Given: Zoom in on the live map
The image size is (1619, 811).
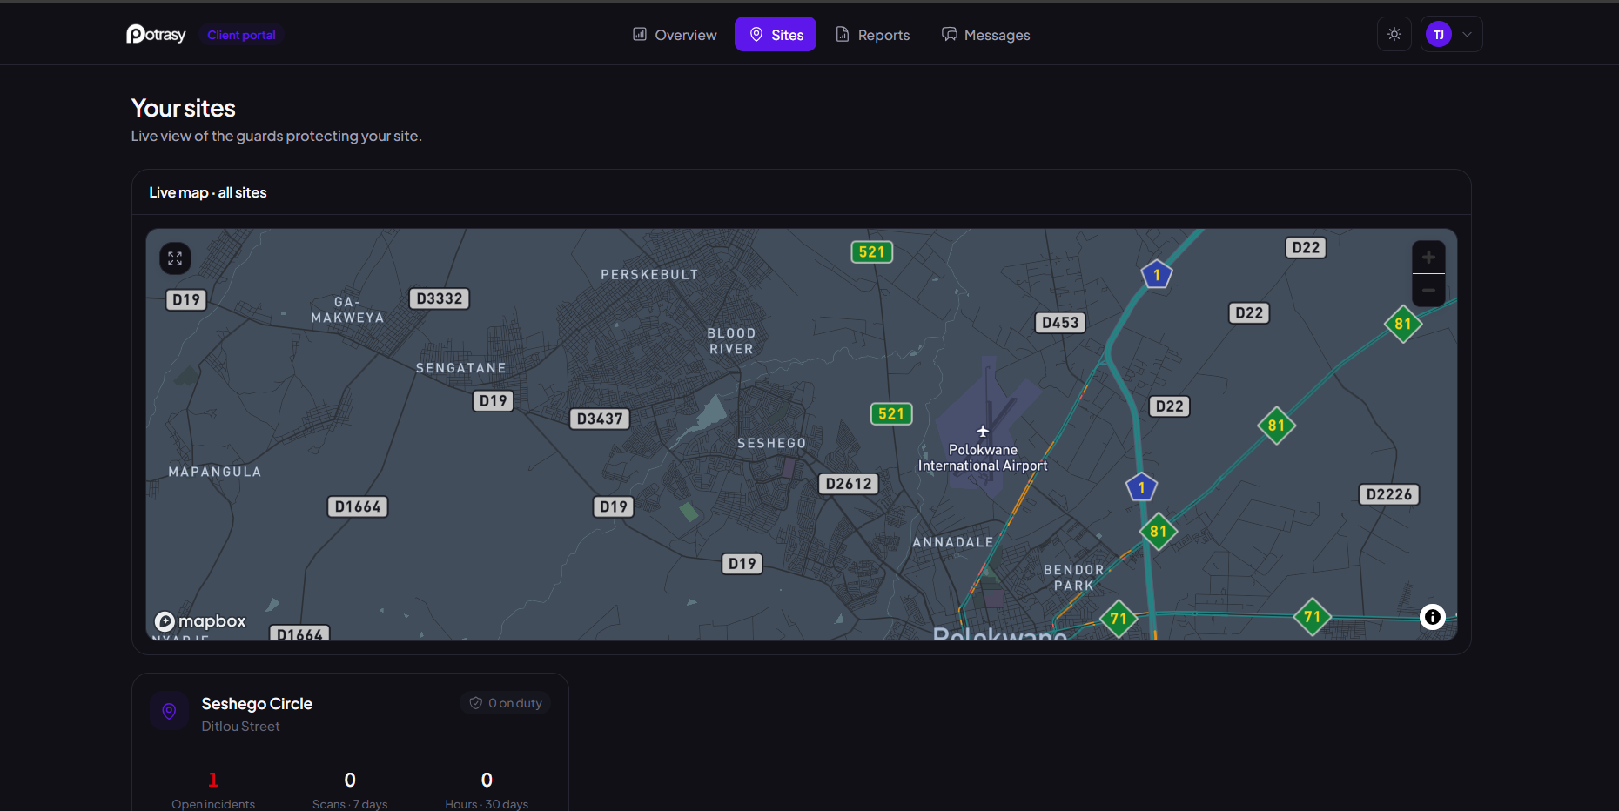Looking at the screenshot, I should coord(1428,258).
